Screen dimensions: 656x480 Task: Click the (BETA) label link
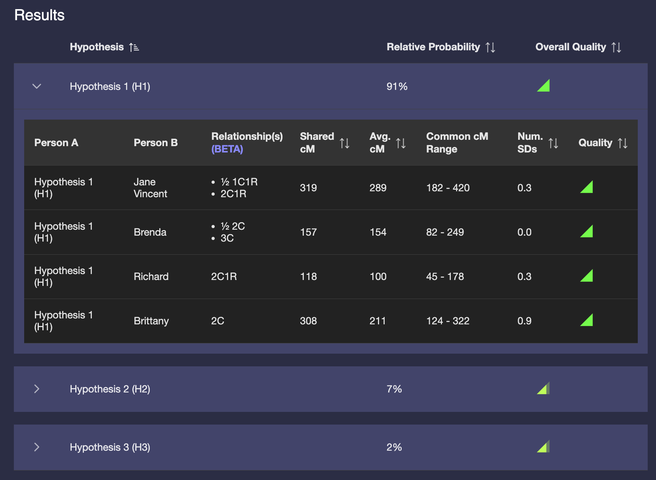pyautogui.click(x=227, y=149)
